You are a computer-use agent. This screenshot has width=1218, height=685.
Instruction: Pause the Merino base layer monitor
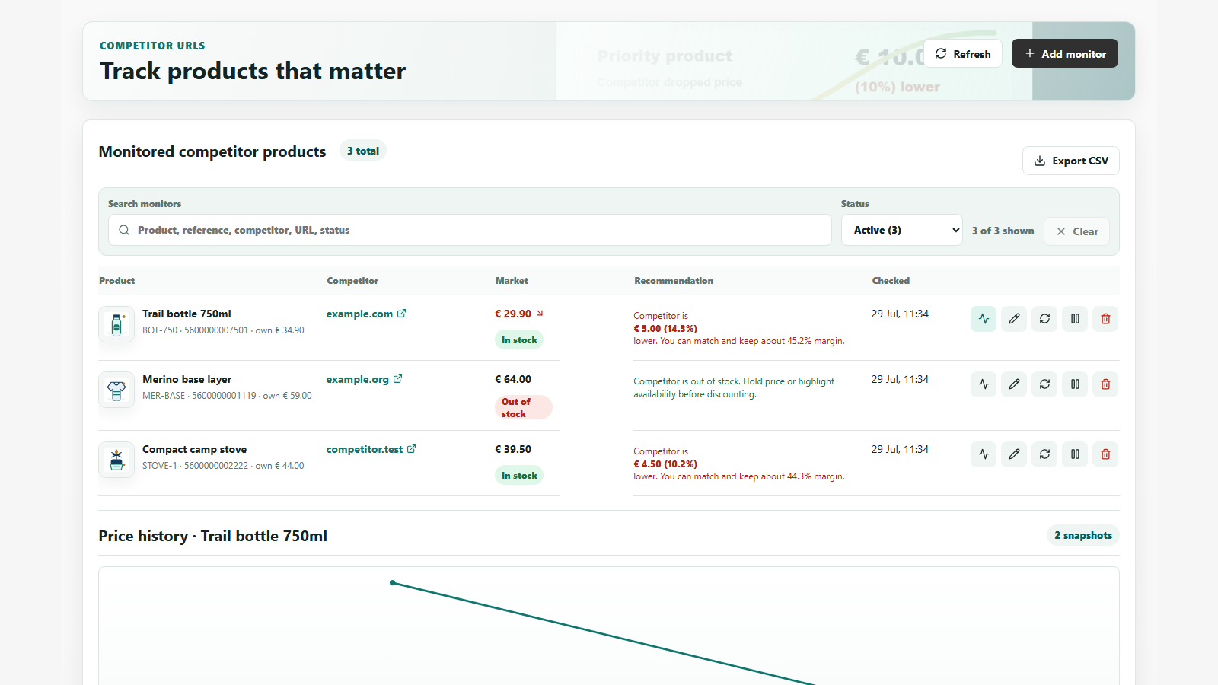point(1075,384)
